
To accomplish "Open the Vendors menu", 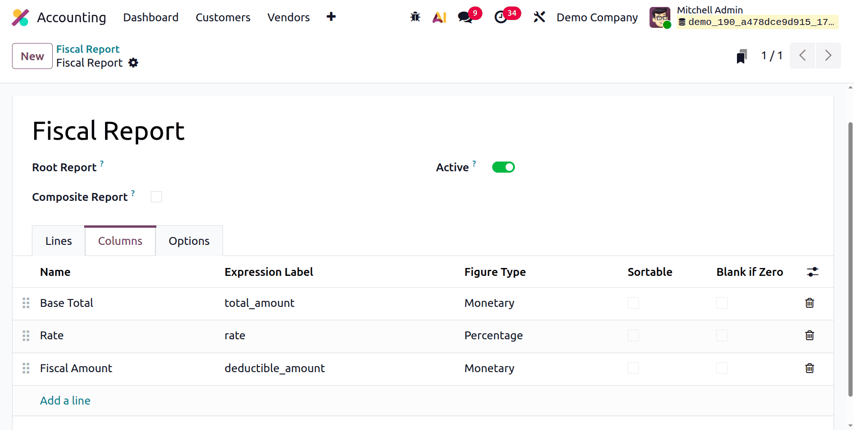I will click(289, 17).
